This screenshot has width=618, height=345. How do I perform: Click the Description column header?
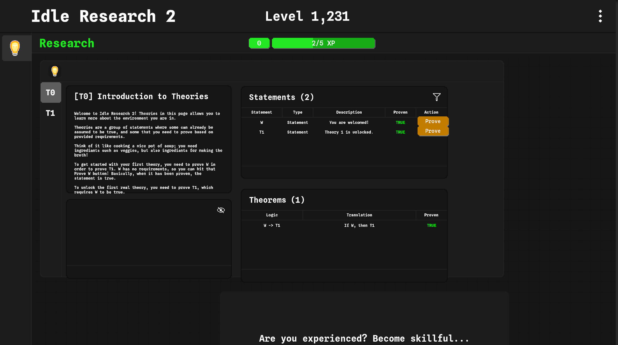click(x=349, y=112)
